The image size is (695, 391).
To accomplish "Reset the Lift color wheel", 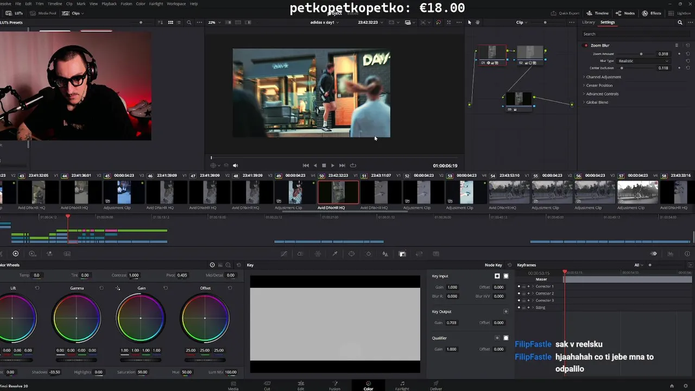I will (37, 288).
